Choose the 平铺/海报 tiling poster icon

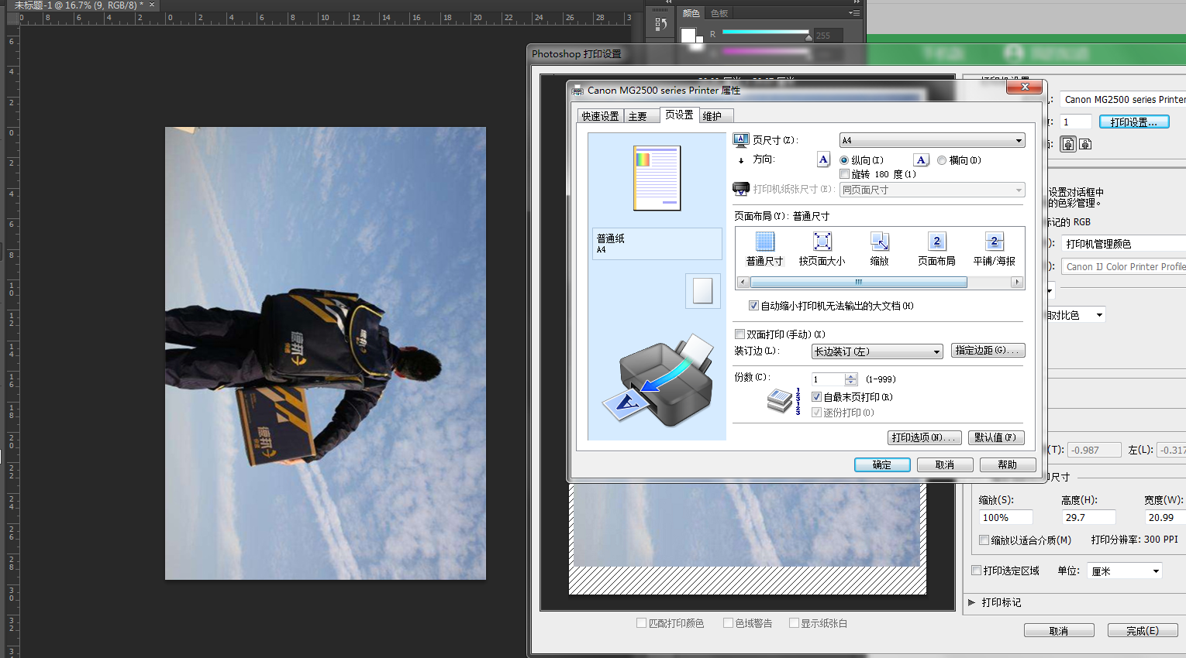[994, 242]
